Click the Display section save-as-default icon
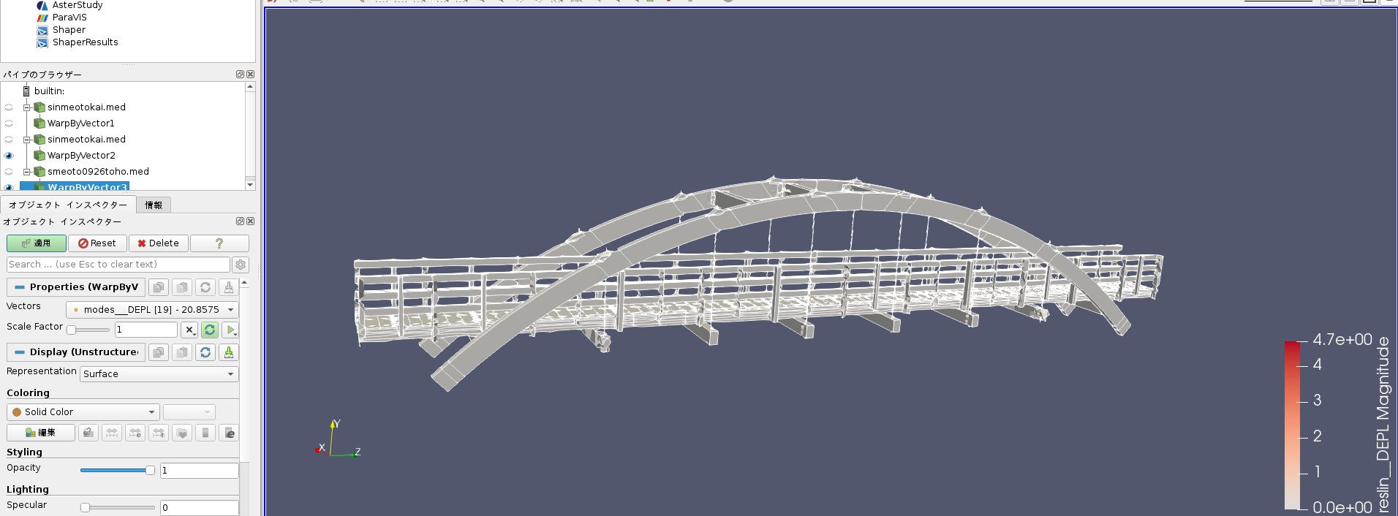Viewport: 1398px width, 516px height. pos(229,352)
